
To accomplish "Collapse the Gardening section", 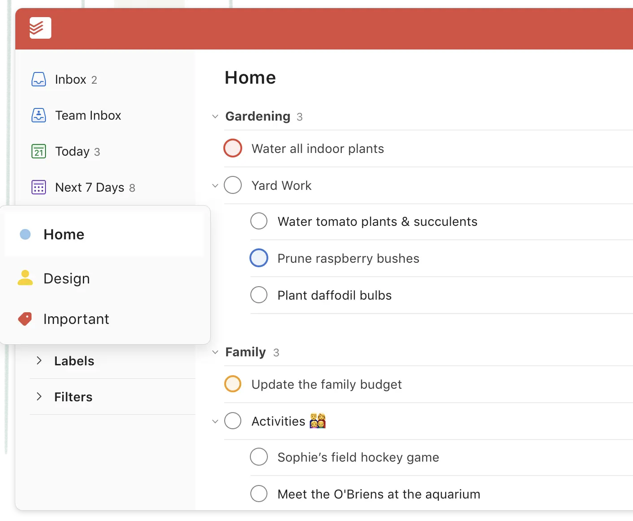I will [215, 117].
